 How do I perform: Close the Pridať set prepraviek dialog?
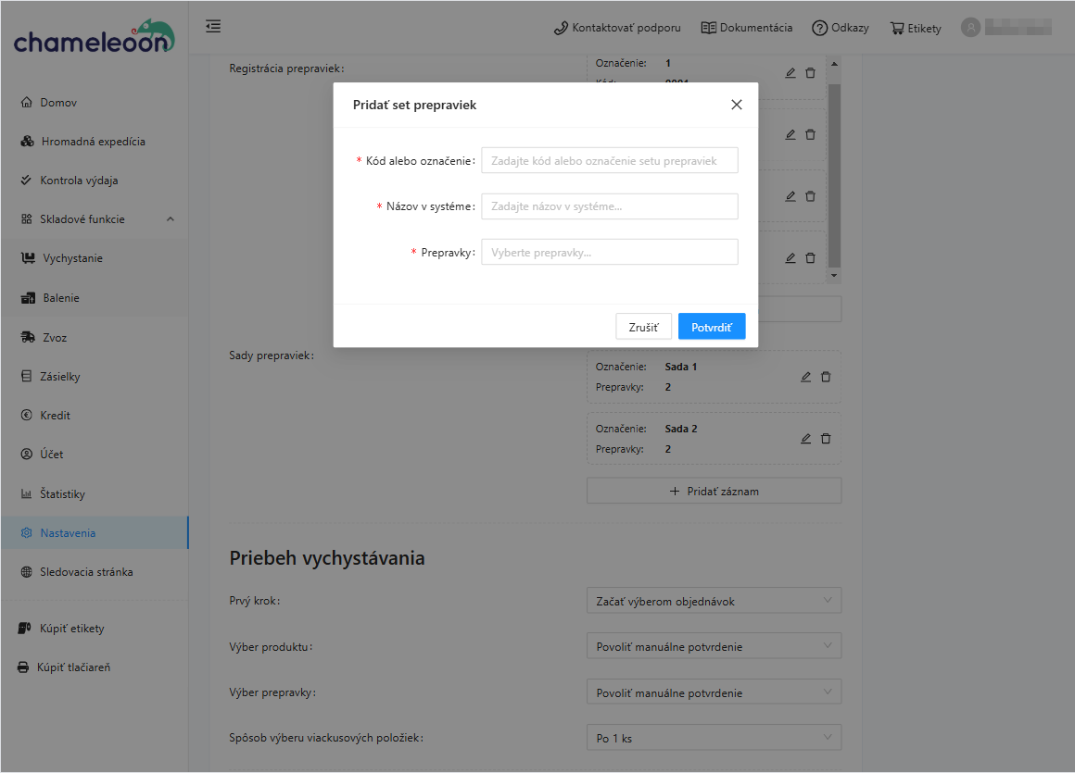click(737, 105)
